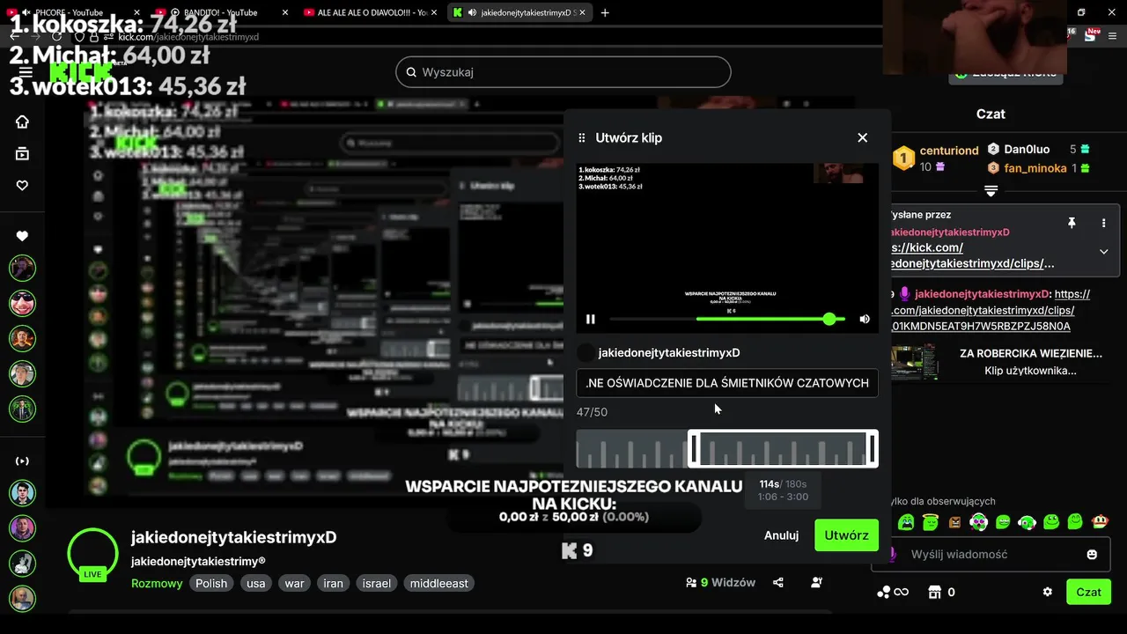The width and height of the screenshot is (1127, 634).
Task: Collapse the chat leaderboard with the arrow icon
Action: (991, 191)
